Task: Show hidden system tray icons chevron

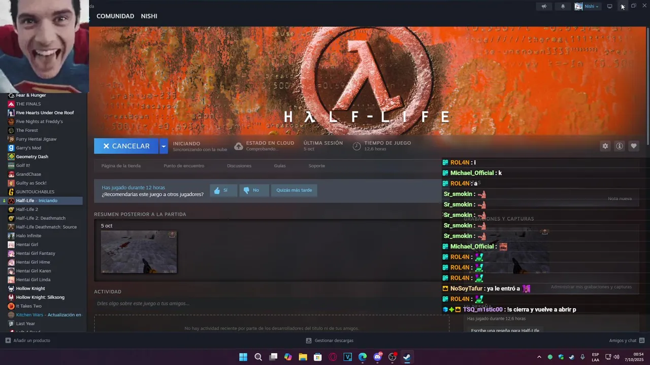Action: coord(539,357)
